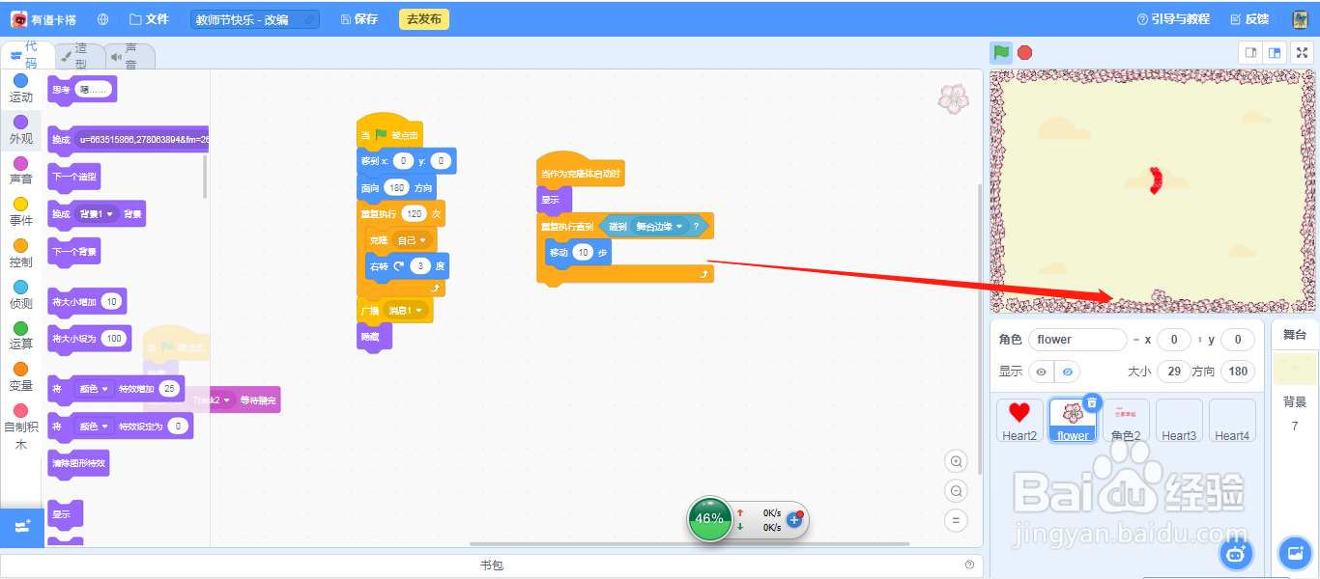Click the 有道卡搭 logo
The height and width of the screenshot is (579, 1320).
pyautogui.click(x=45, y=19)
